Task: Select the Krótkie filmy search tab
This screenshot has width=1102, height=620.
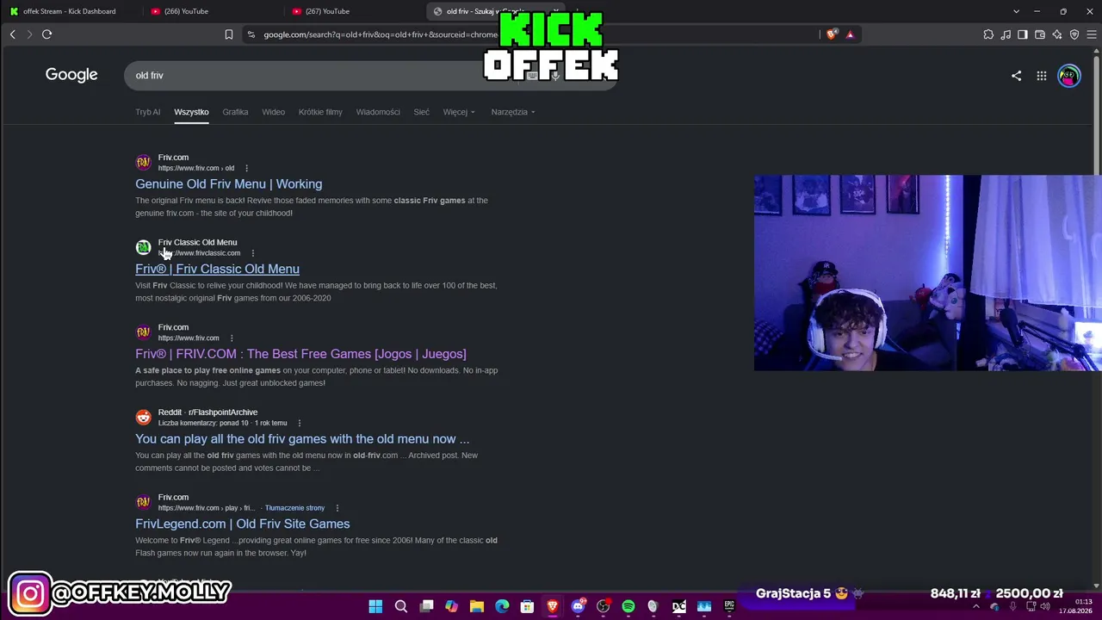Action: [320, 112]
